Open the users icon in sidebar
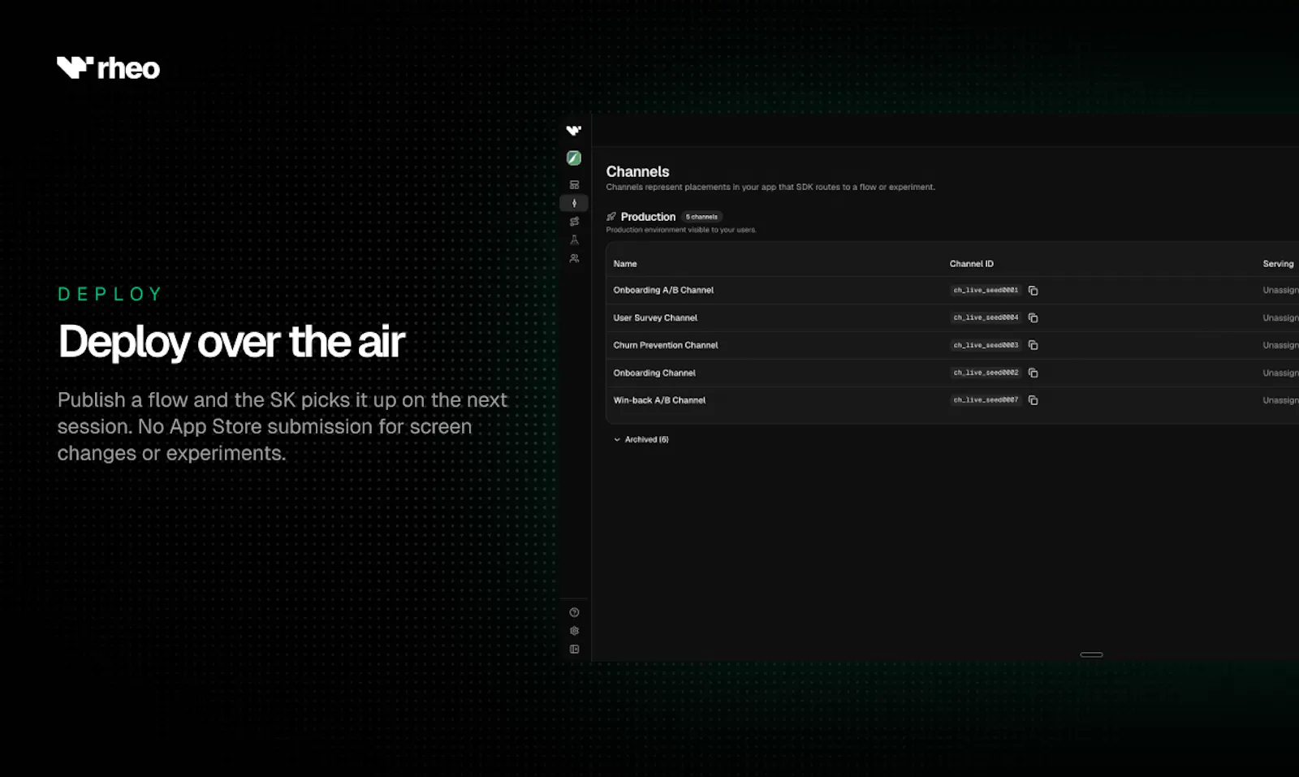Image resolution: width=1299 pixels, height=777 pixels. tap(574, 258)
